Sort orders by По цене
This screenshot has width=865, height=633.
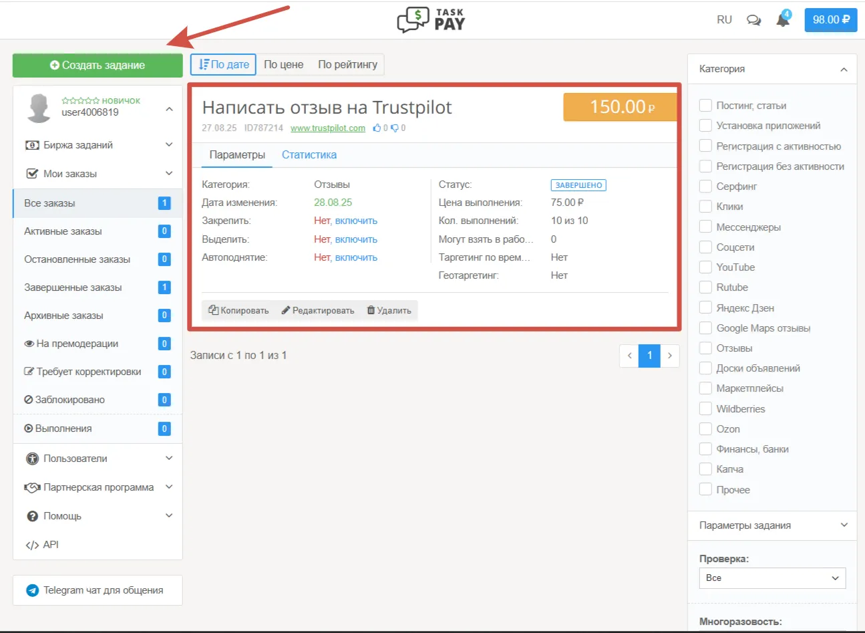click(284, 65)
